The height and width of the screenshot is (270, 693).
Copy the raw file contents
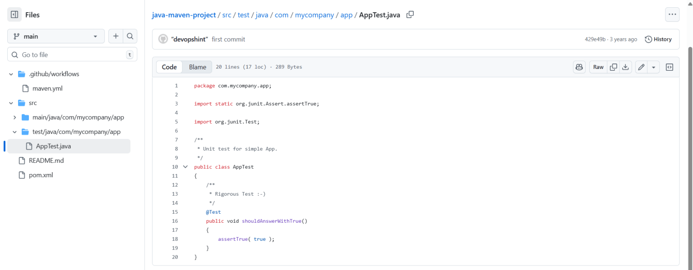tap(613, 67)
